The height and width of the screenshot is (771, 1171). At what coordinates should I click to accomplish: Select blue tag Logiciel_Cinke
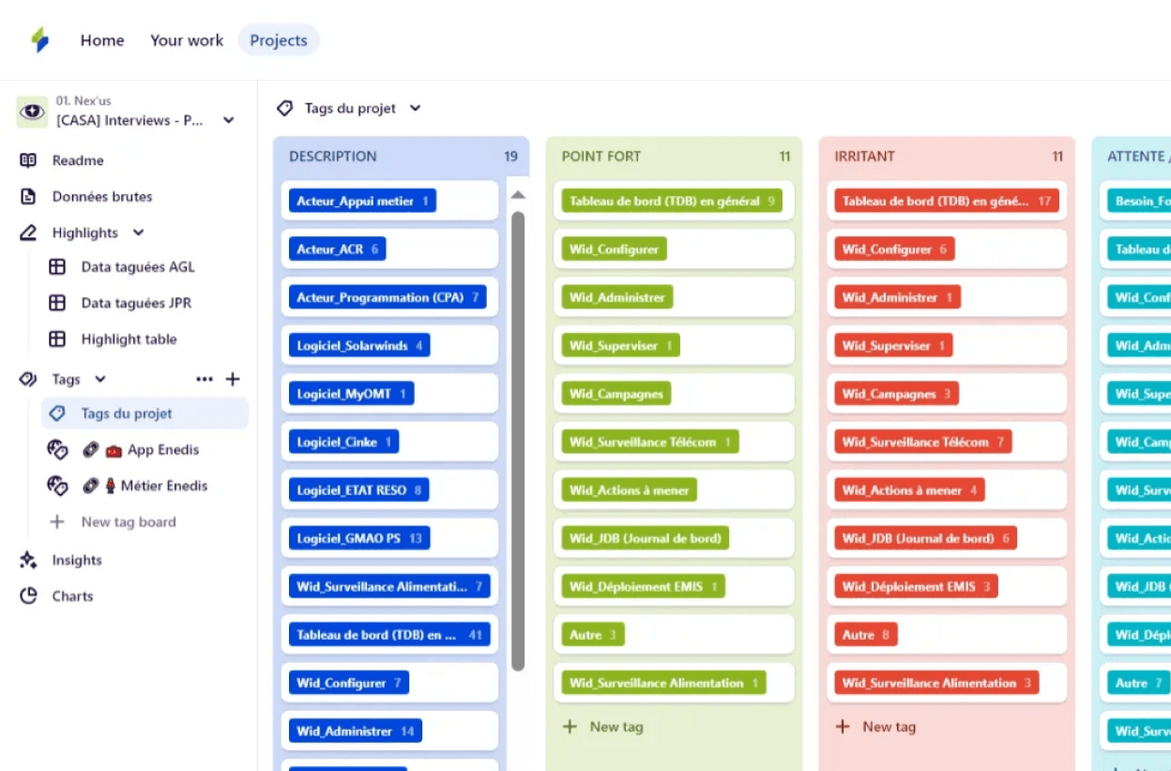[344, 442]
